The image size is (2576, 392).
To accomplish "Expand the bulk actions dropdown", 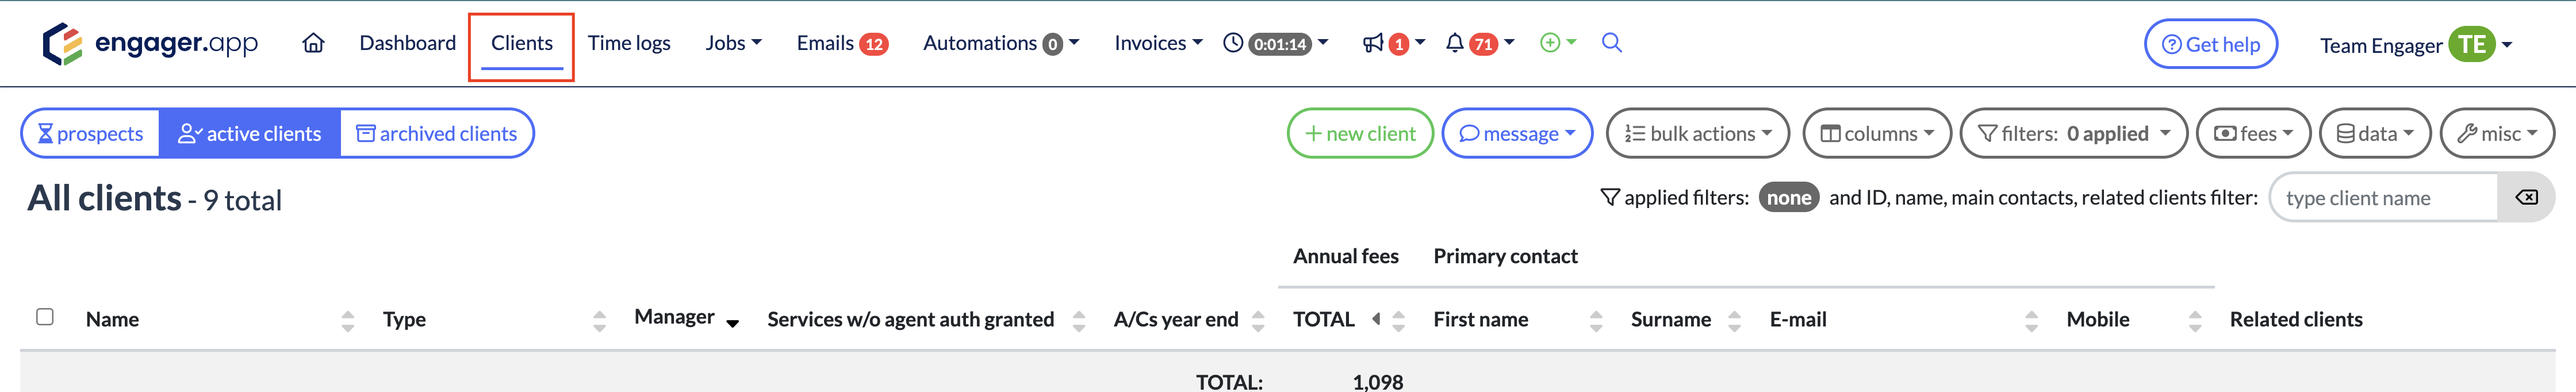I will 1697,134.
